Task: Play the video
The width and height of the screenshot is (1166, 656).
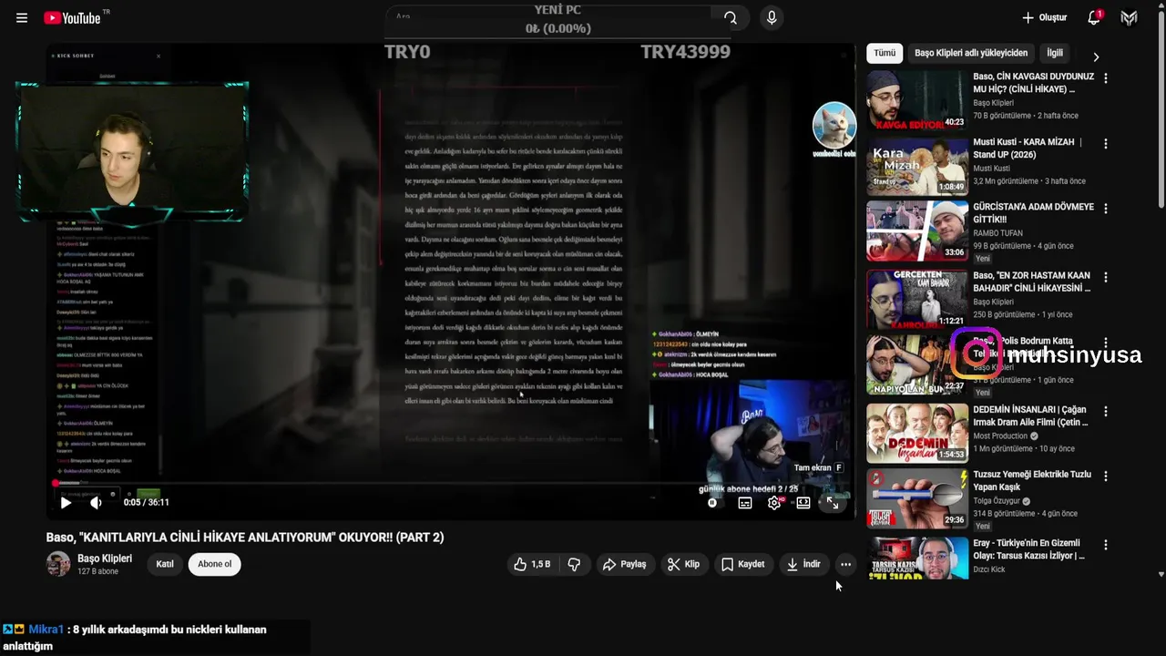Action: point(66,502)
